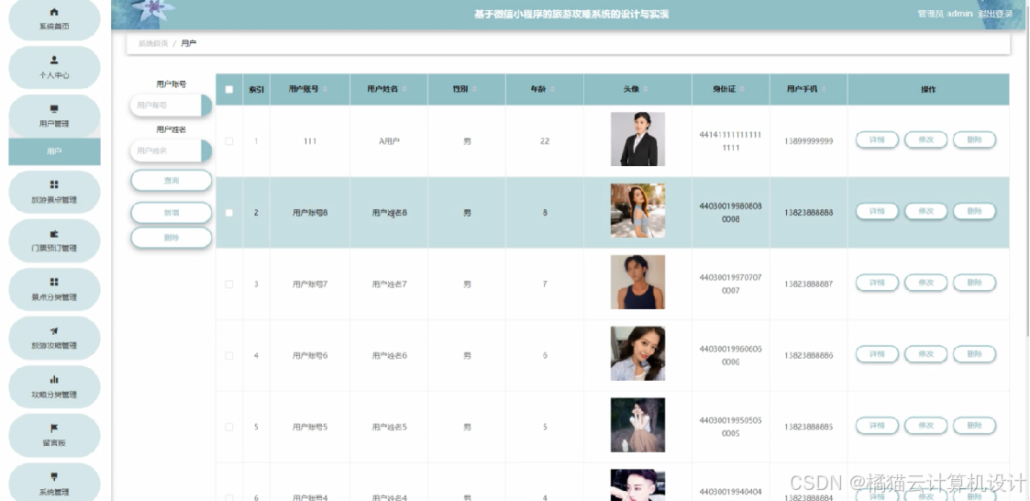Check the checkbox for row 用户账号8
This screenshot has width=1030, height=501.
(229, 212)
